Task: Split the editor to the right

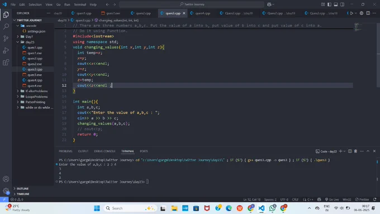Action: (368, 13)
